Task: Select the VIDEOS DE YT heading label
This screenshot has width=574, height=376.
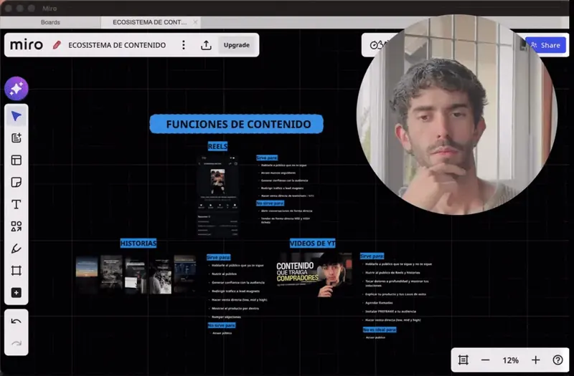Action: coord(312,243)
